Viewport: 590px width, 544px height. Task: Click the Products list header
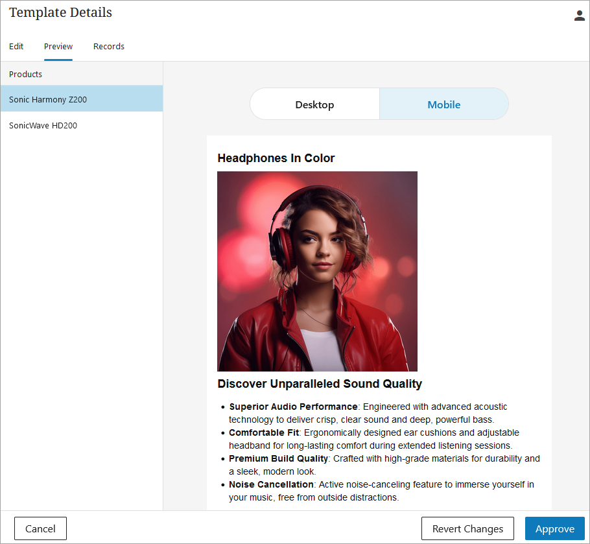[26, 75]
